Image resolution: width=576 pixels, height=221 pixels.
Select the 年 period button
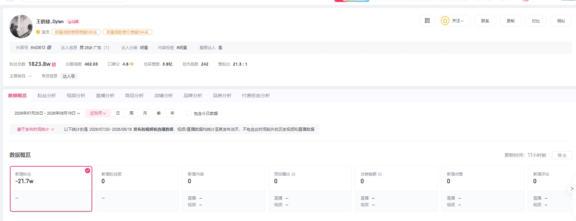click(x=172, y=113)
